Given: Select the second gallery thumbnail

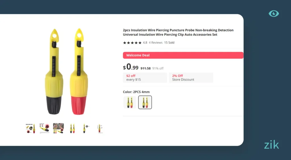Looking at the screenshot, I should click(x=44, y=128).
